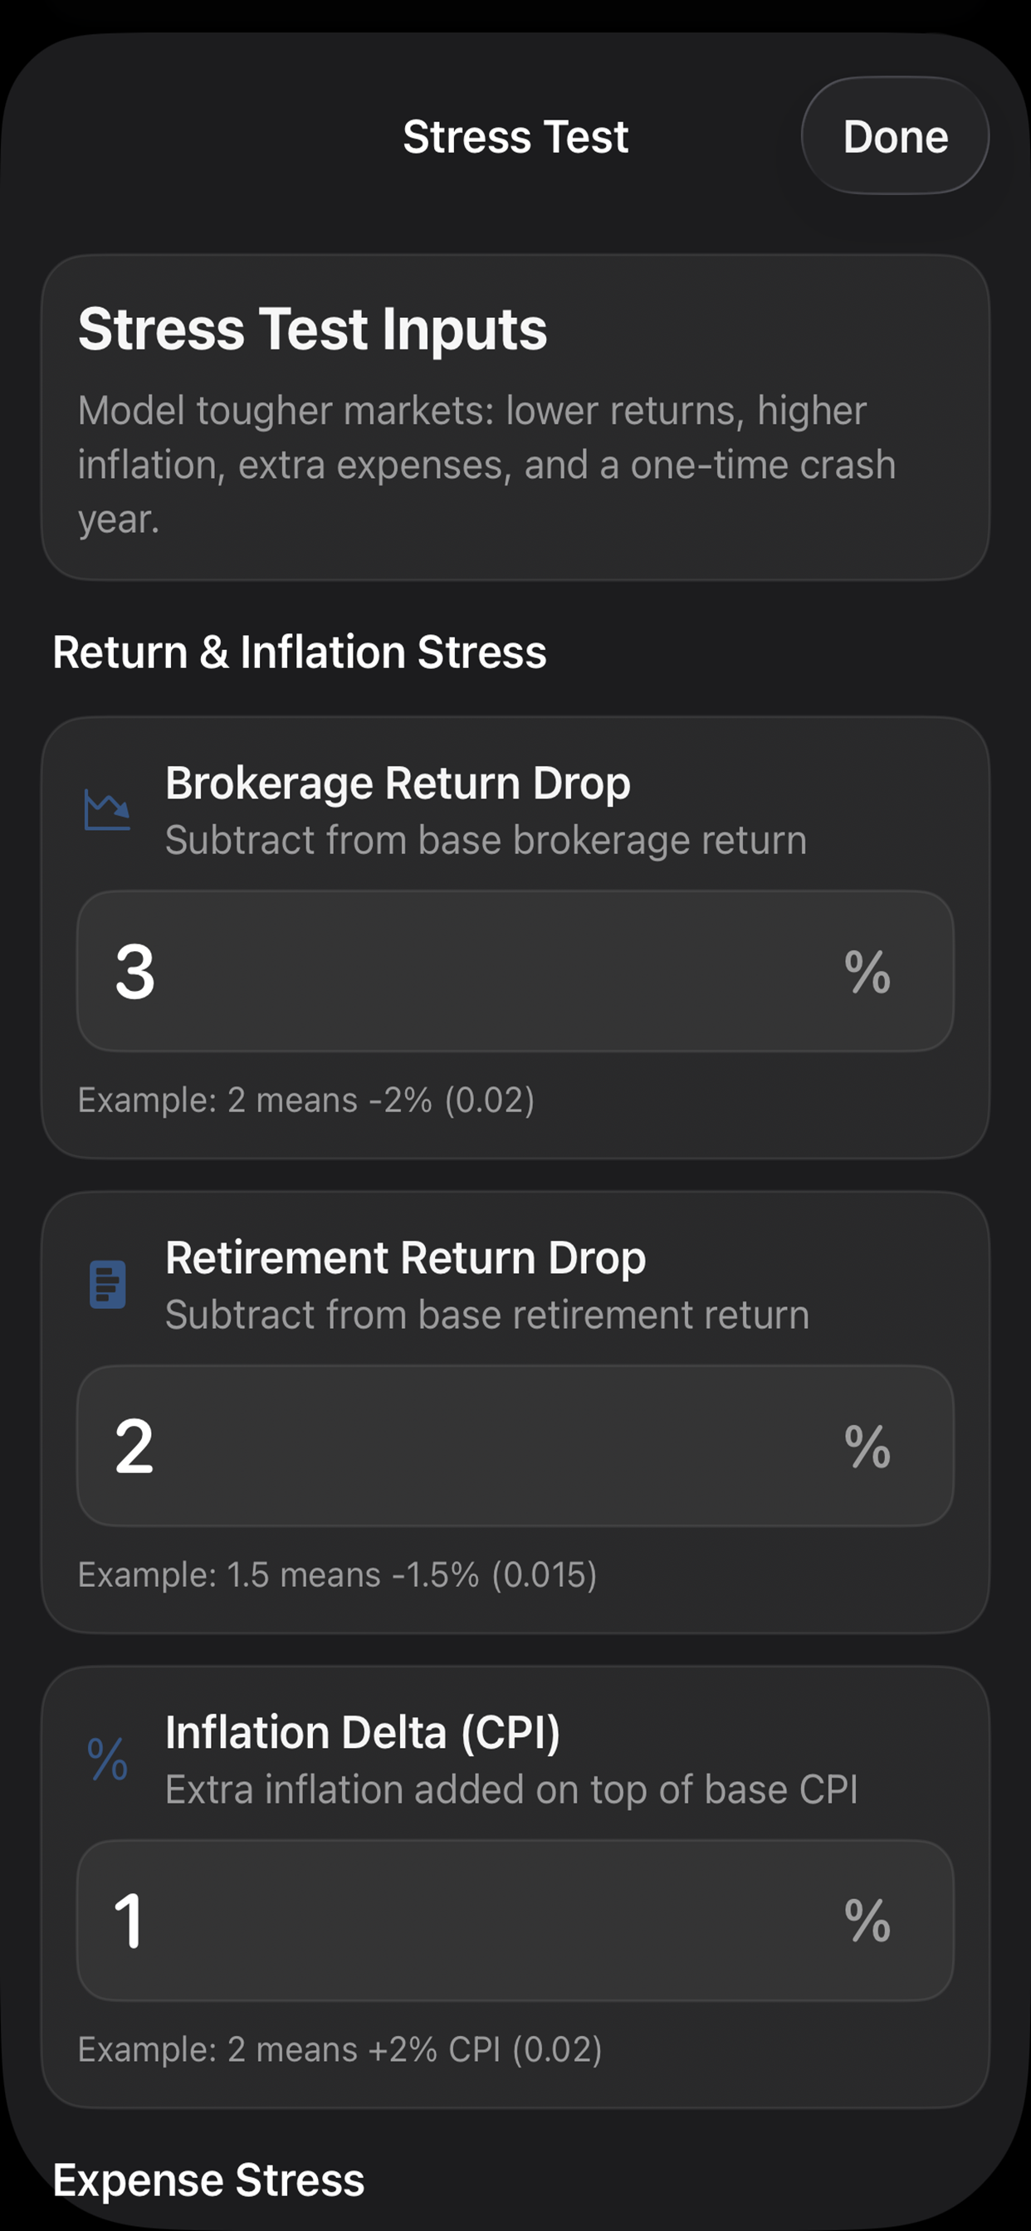Click the Stress Test screen title
The height and width of the screenshot is (2231, 1031).
pos(515,137)
